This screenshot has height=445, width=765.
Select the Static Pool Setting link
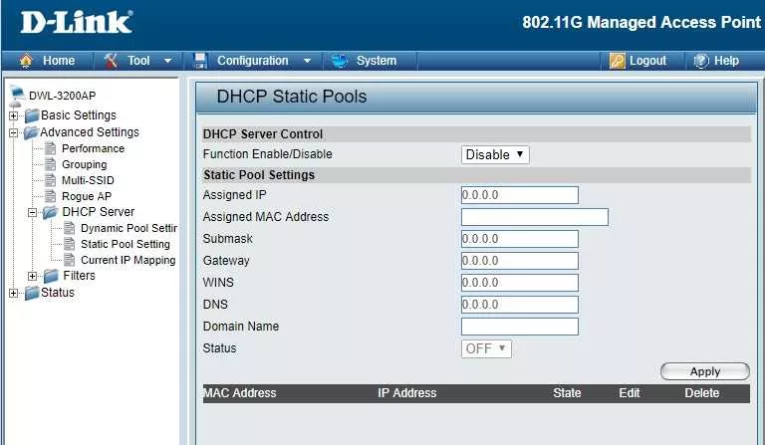click(x=126, y=244)
